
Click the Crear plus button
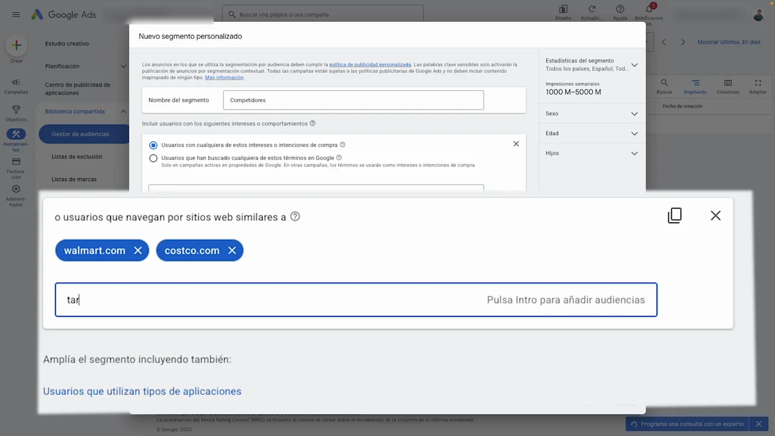tap(16, 45)
